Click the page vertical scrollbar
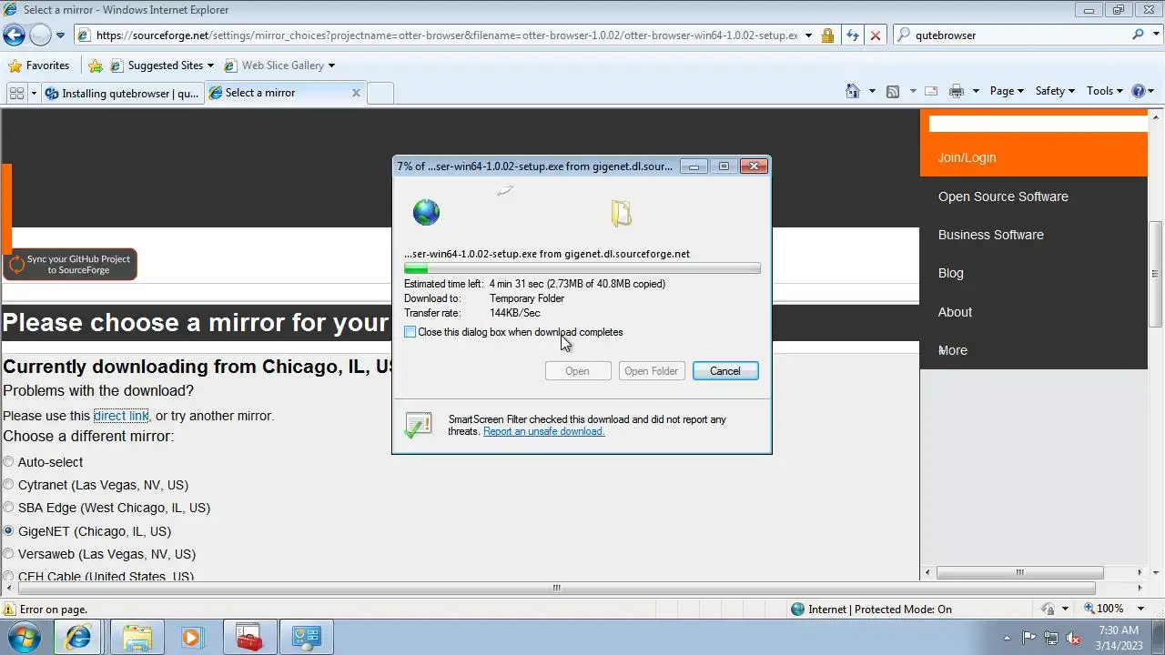1165x655 pixels. (1156, 273)
